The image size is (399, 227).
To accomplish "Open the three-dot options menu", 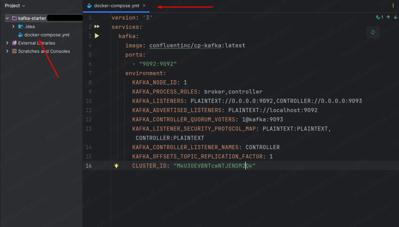I will (x=393, y=5).
